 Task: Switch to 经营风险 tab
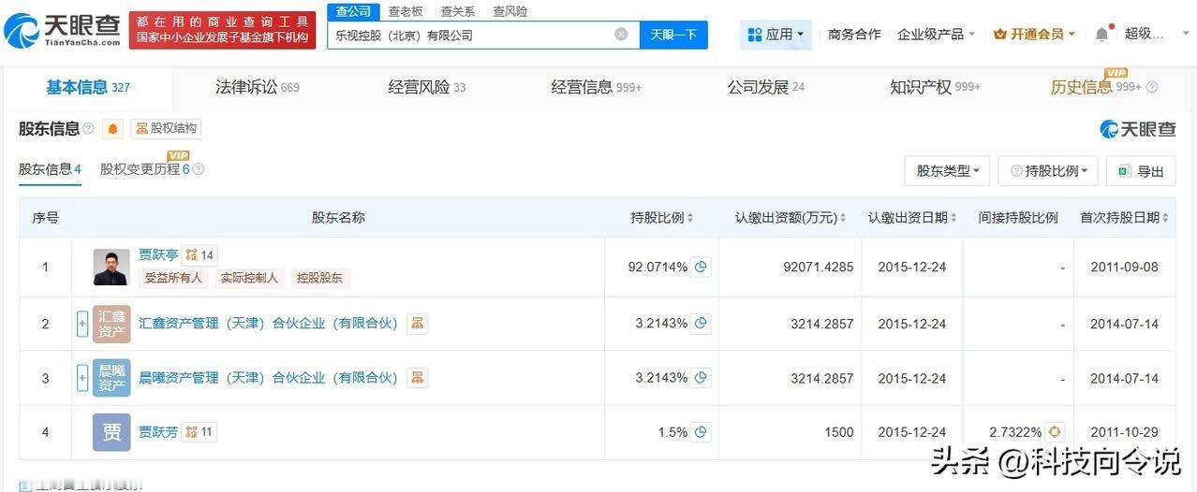coord(427,87)
